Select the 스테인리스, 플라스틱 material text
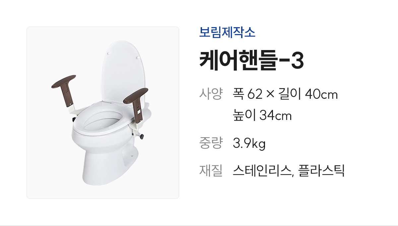Screen dimensions: 398x226 [289, 171]
